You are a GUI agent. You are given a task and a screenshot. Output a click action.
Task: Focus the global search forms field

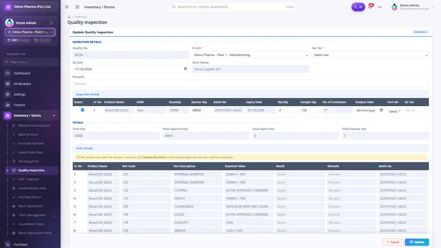[x=232, y=7]
